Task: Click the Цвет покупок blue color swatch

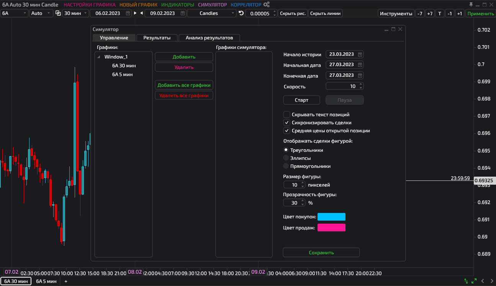Action: click(331, 217)
